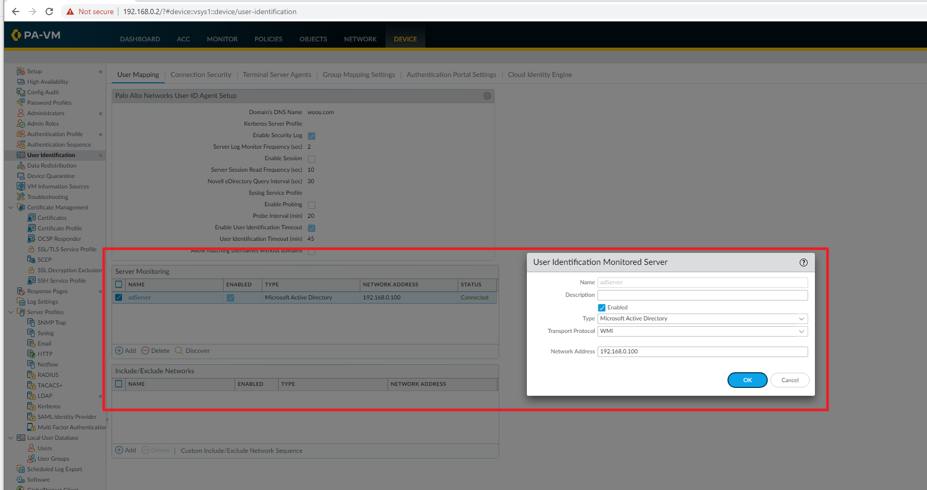Reload the page with the refresh icon
The width and height of the screenshot is (927, 490).
(49, 12)
